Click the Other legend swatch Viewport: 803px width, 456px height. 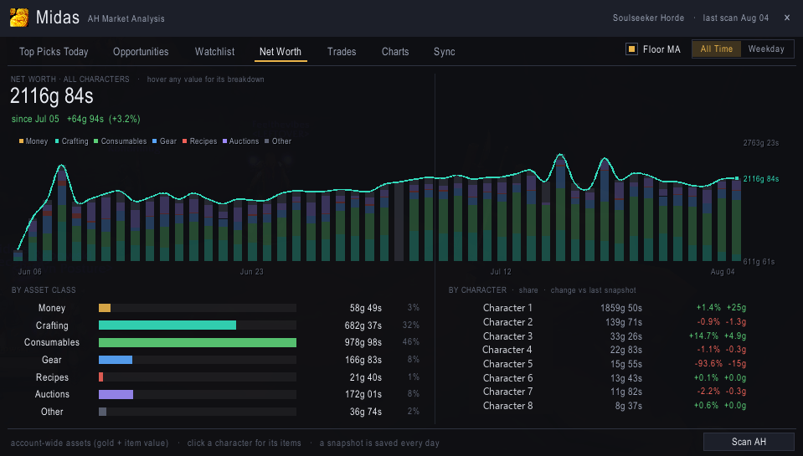coord(266,141)
